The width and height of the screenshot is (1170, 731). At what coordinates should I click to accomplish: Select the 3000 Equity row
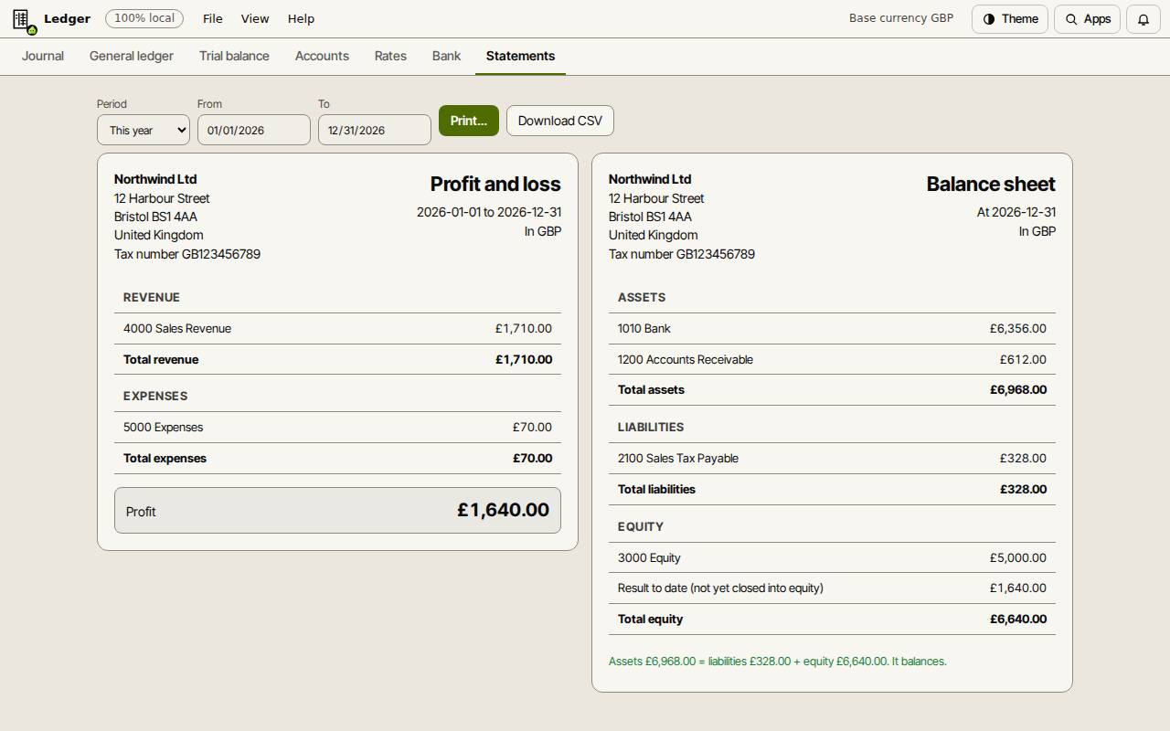click(832, 558)
